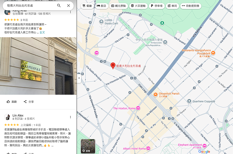The width and height of the screenshot is (233, 154).
Task: Select the 停車場 parking filter chip
Action: tap(157, 6)
